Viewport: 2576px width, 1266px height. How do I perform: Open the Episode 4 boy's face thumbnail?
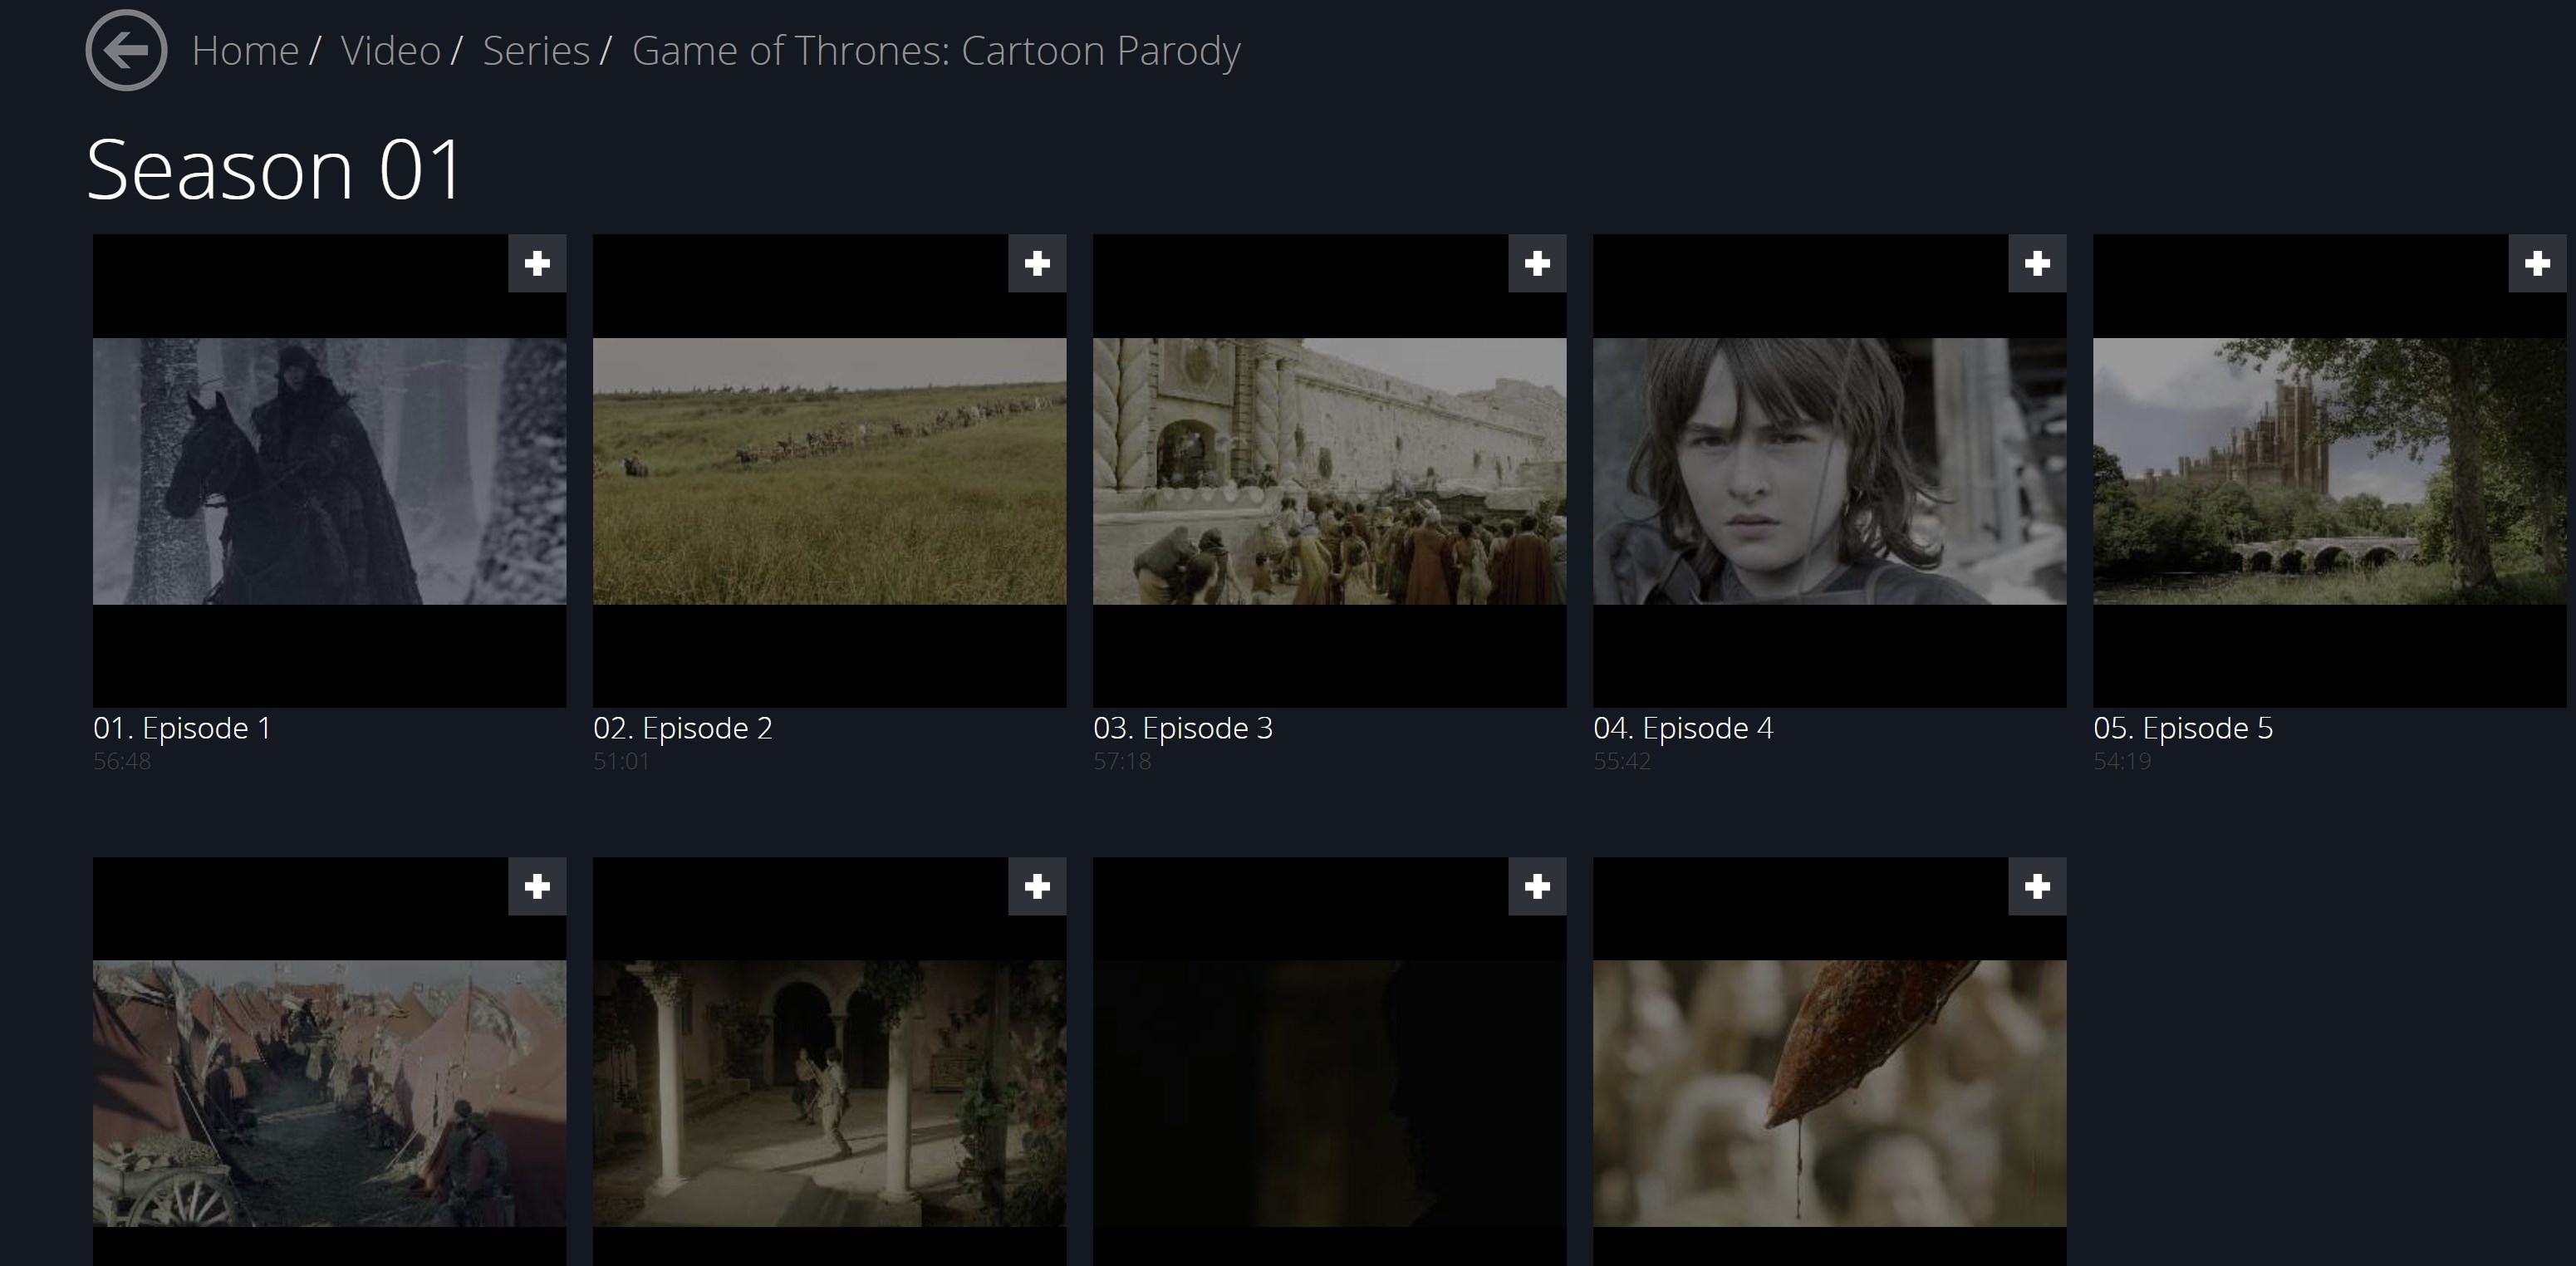pyautogui.click(x=1829, y=471)
